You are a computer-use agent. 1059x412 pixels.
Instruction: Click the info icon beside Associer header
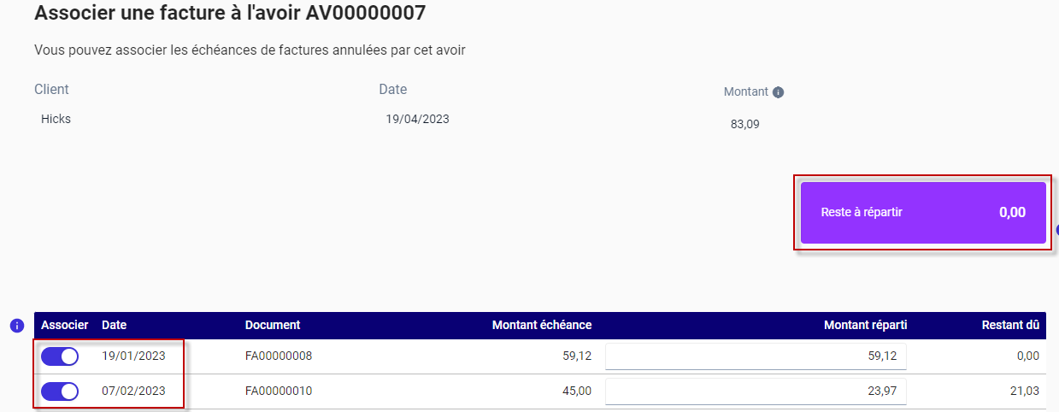(15, 326)
